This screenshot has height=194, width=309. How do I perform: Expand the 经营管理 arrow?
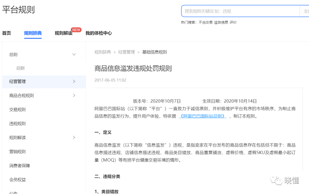coord(74,81)
